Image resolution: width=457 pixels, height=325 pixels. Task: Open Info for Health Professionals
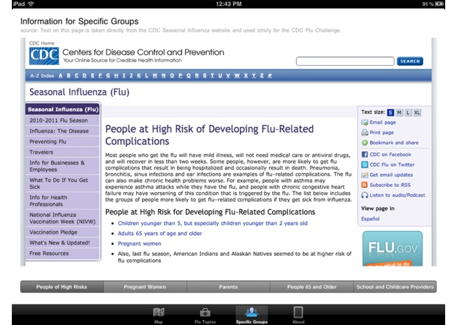point(63,201)
